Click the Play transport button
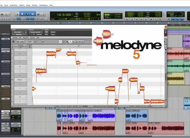This screenshot has height=138, width=190. (x=155, y=19)
